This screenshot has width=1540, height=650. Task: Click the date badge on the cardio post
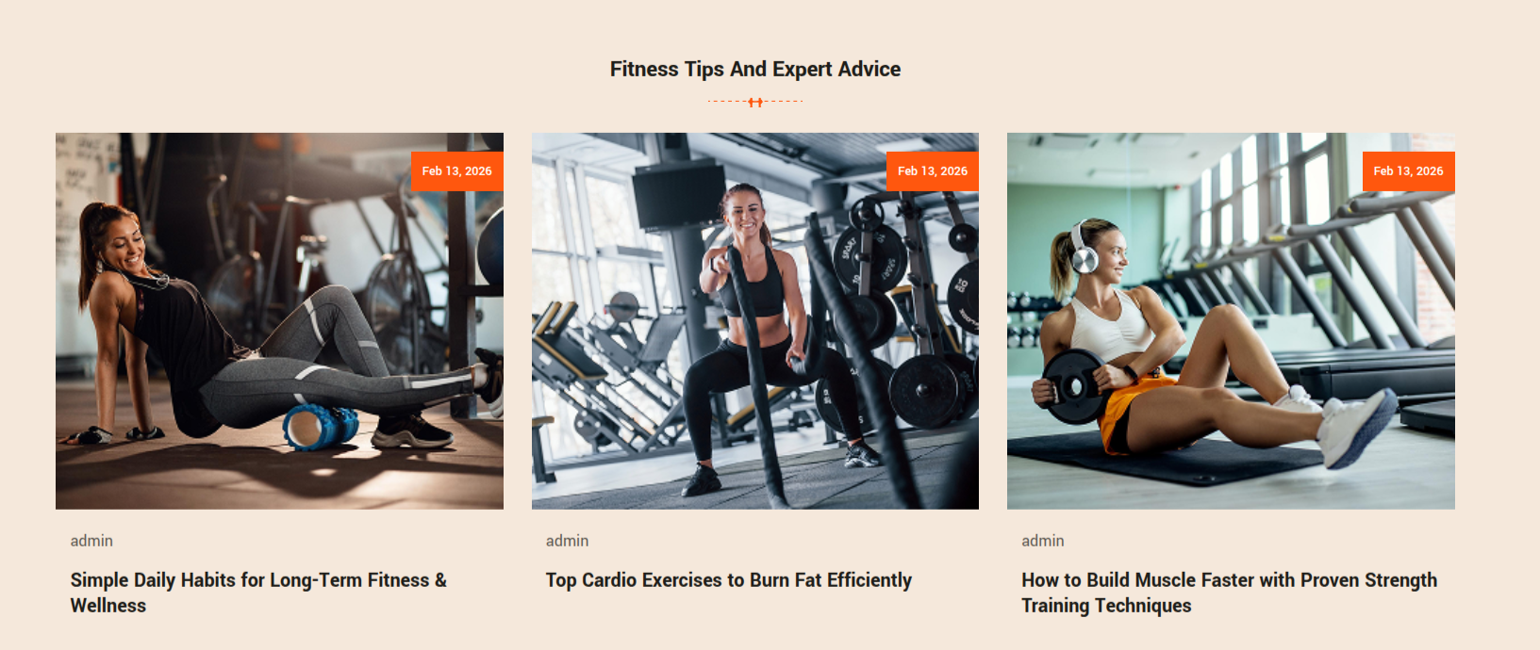933,171
